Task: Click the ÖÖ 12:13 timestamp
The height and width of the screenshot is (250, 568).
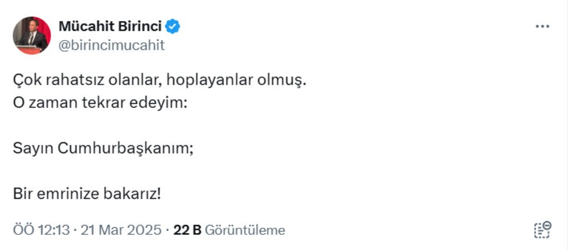Action: point(41,230)
